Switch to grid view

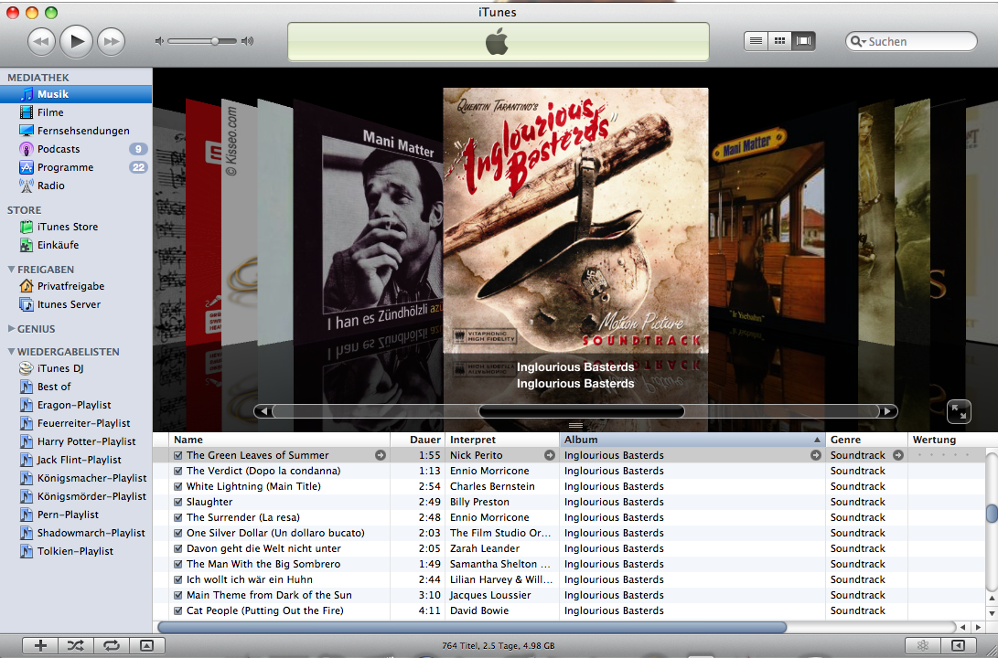[x=779, y=41]
